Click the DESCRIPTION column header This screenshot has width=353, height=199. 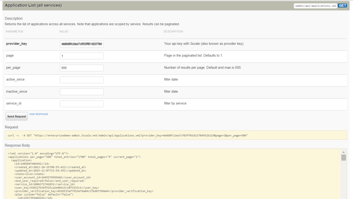[x=173, y=31]
